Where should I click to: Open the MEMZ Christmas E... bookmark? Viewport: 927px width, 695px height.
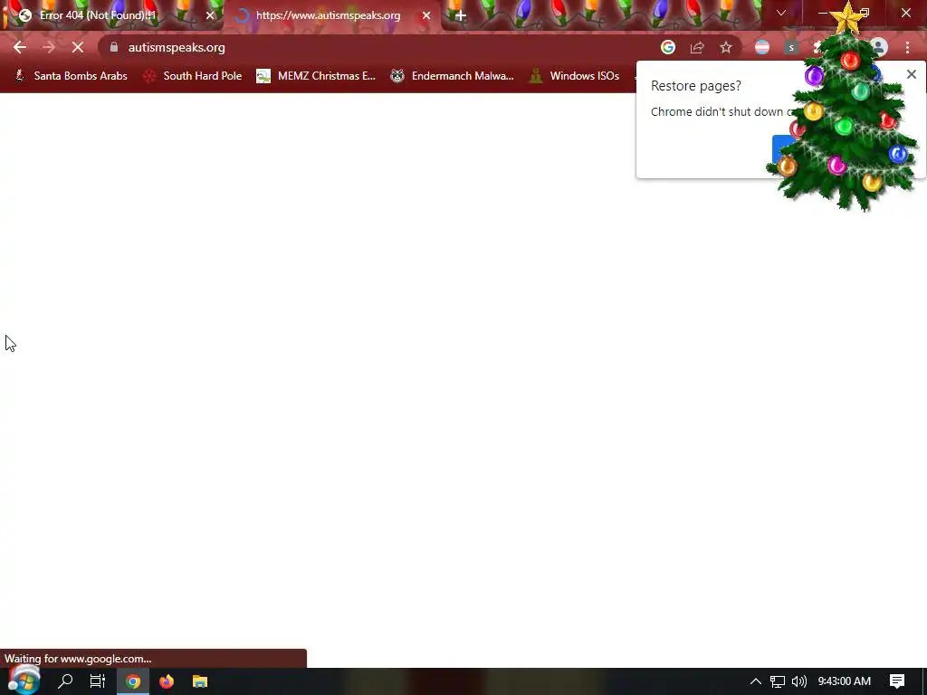[316, 76]
